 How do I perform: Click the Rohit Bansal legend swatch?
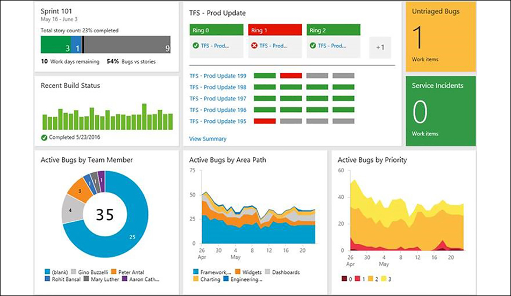[47, 279]
